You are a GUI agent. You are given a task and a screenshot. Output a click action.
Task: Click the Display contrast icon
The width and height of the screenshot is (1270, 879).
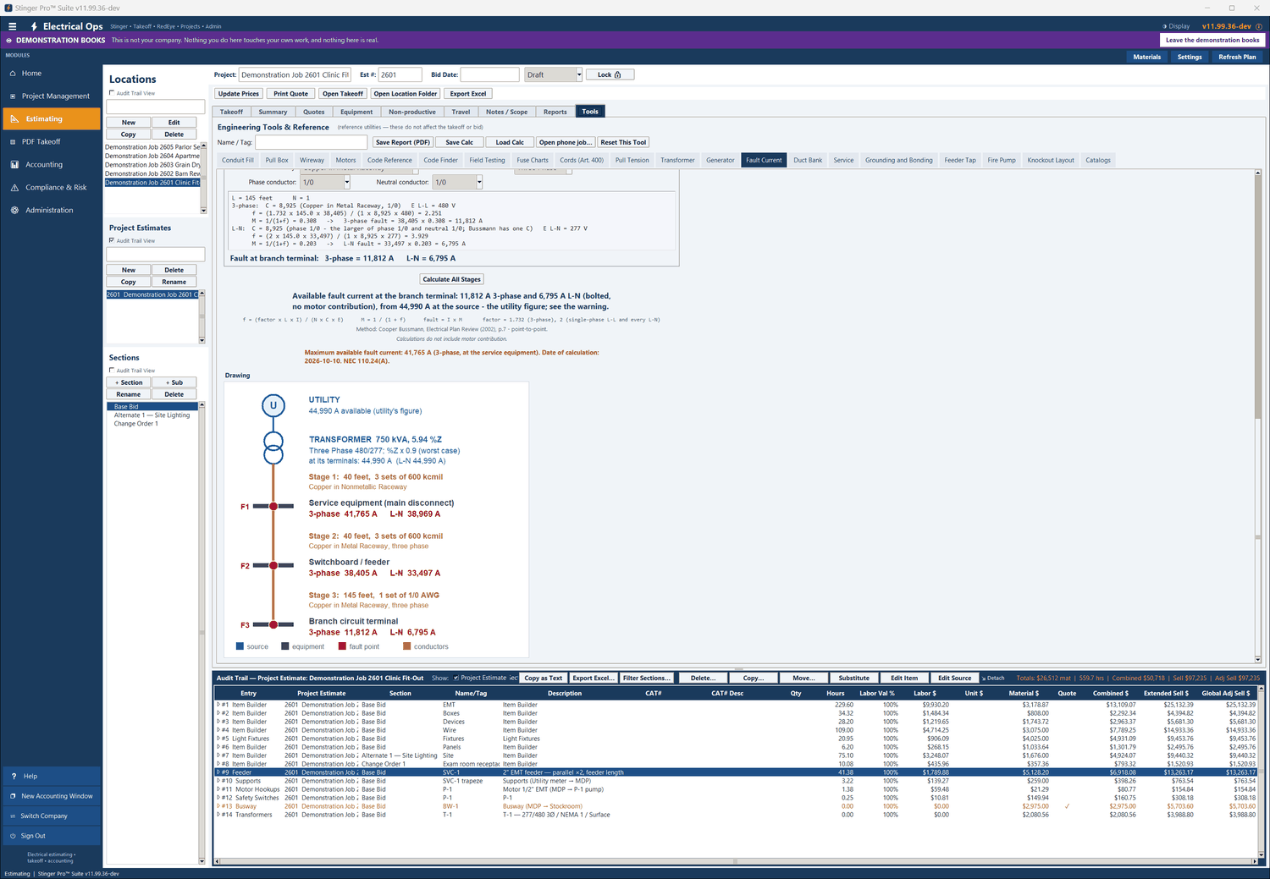pyautogui.click(x=1165, y=26)
